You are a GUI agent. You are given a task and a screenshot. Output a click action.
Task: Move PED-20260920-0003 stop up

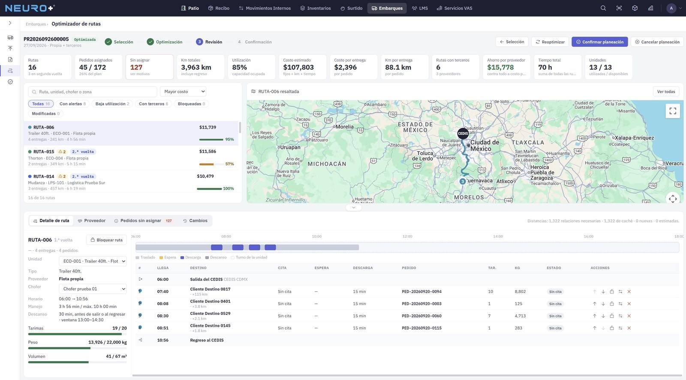(595, 304)
